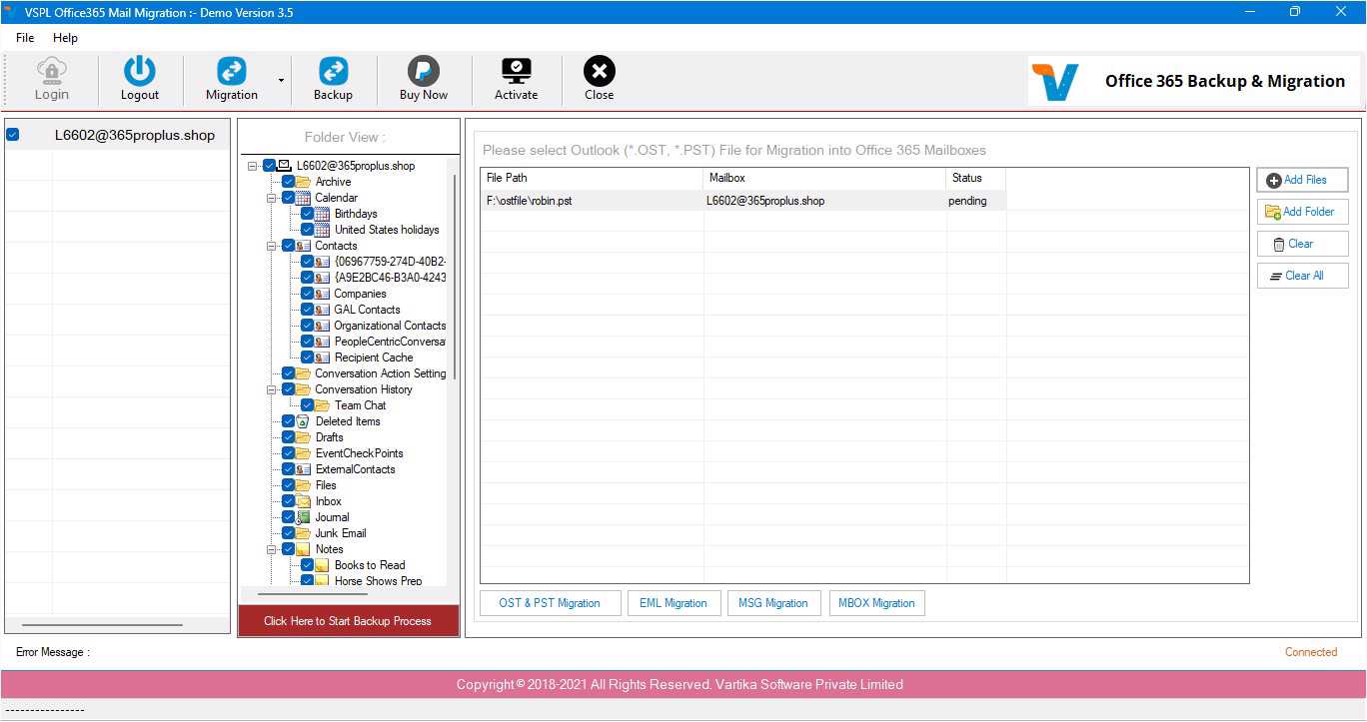Select the F:\ostfile\robin.pst file row

point(743,201)
